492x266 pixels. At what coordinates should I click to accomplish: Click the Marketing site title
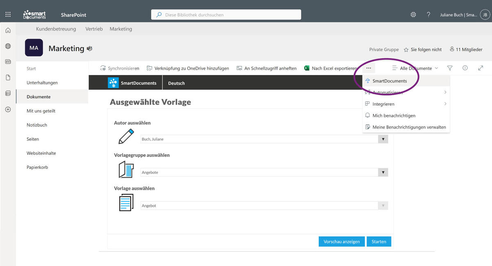point(66,48)
